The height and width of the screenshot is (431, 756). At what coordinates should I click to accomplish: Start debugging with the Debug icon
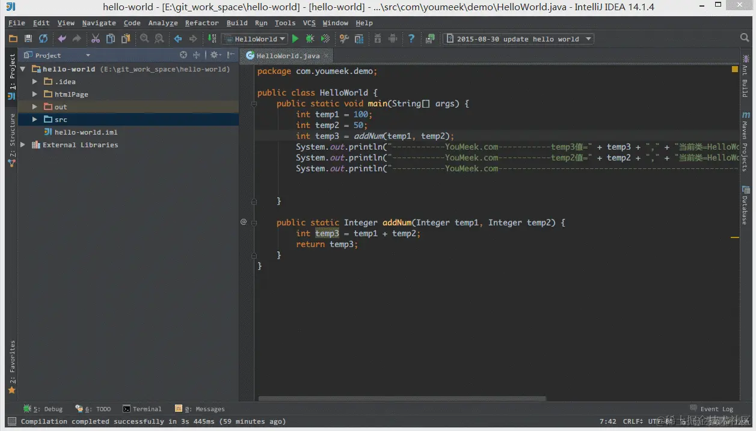point(310,38)
